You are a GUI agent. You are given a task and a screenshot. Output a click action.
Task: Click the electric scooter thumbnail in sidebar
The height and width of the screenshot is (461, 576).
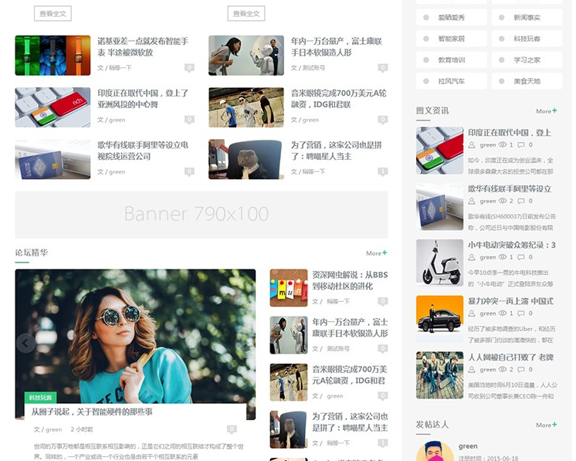pyautogui.click(x=439, y=263)
